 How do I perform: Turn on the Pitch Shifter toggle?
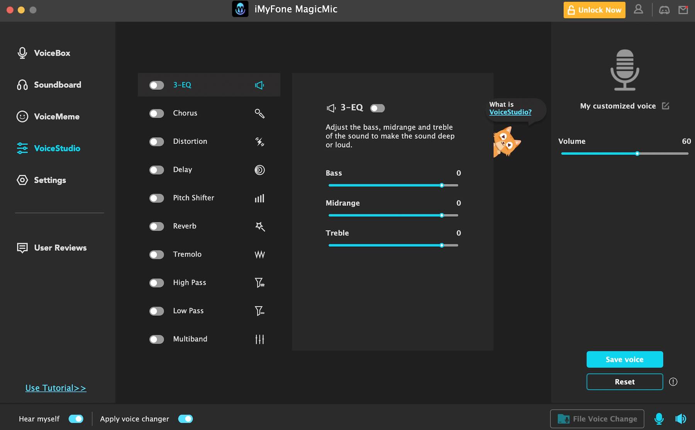[x=157, y=198]
